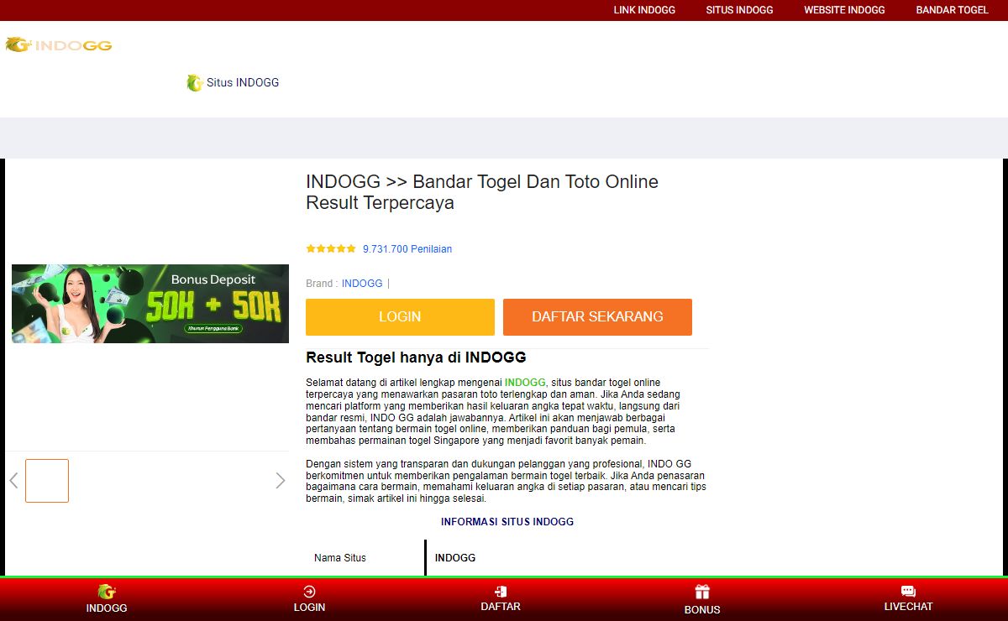Select the gallery thumbnail with orange border

47,481
